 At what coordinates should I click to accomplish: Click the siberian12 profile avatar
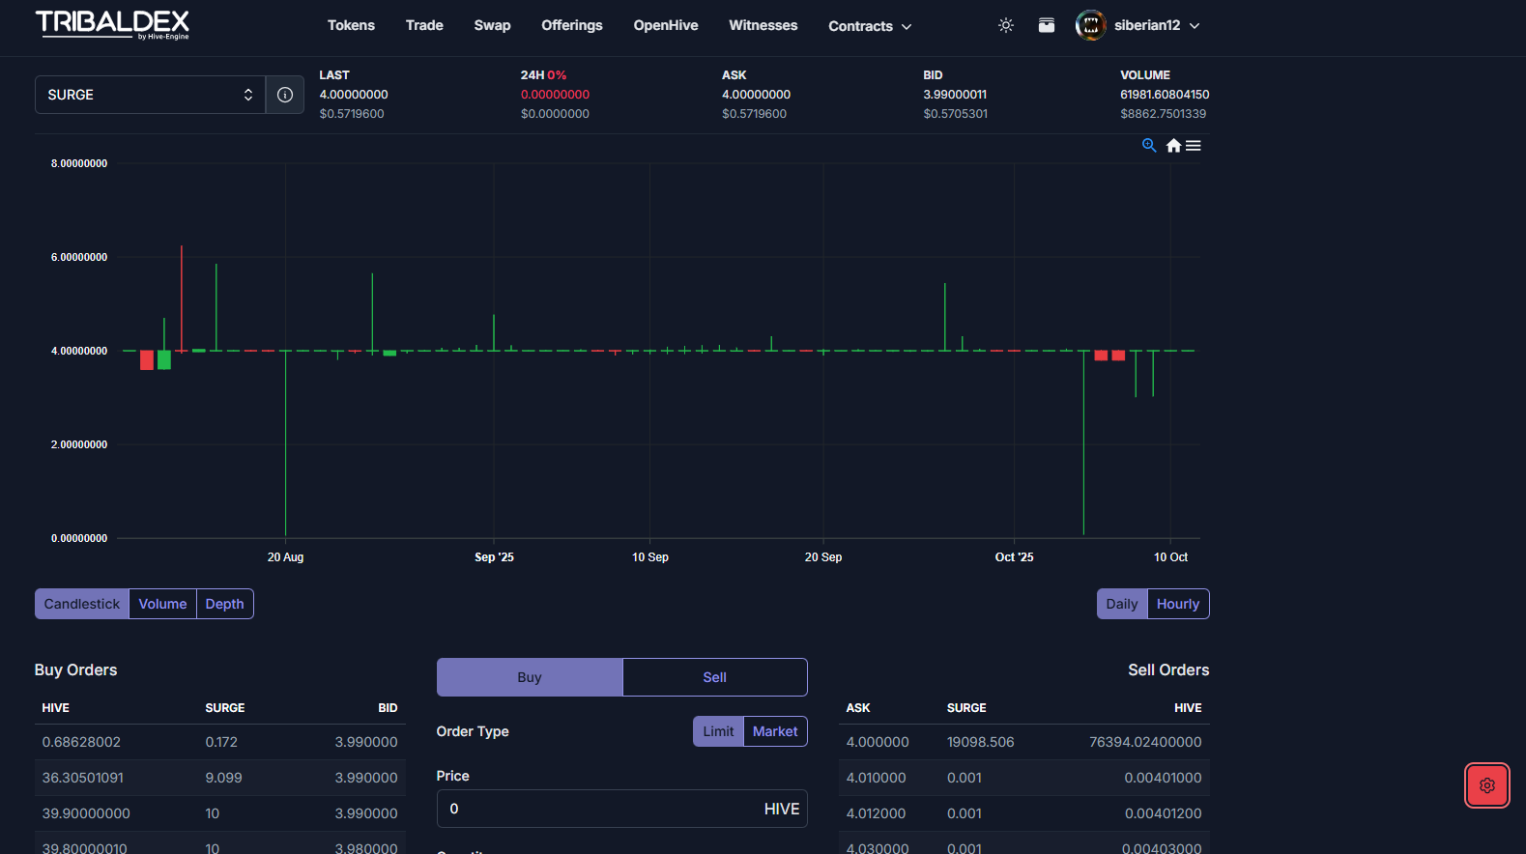(x=1090, y=25)
